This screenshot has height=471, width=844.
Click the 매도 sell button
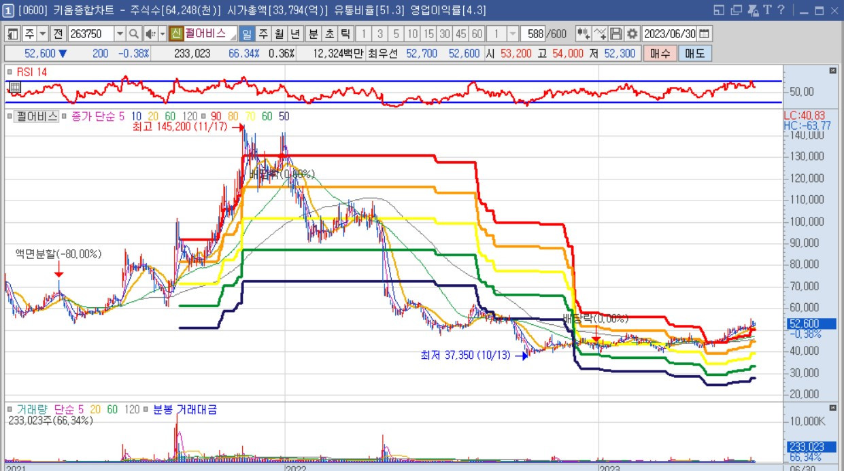695,53
